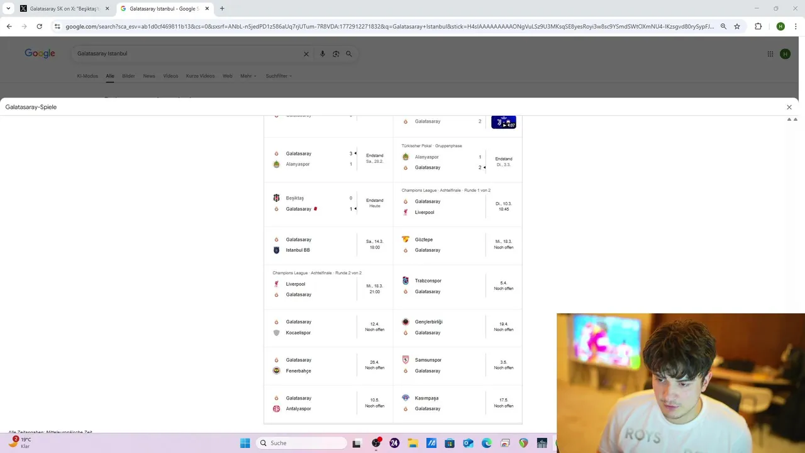805x453 pixels.
Task: Open Google Lens image search
Action: click(336, 54)
